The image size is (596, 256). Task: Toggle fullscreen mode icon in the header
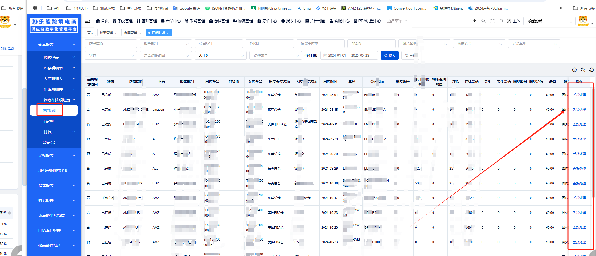point(492,21)
